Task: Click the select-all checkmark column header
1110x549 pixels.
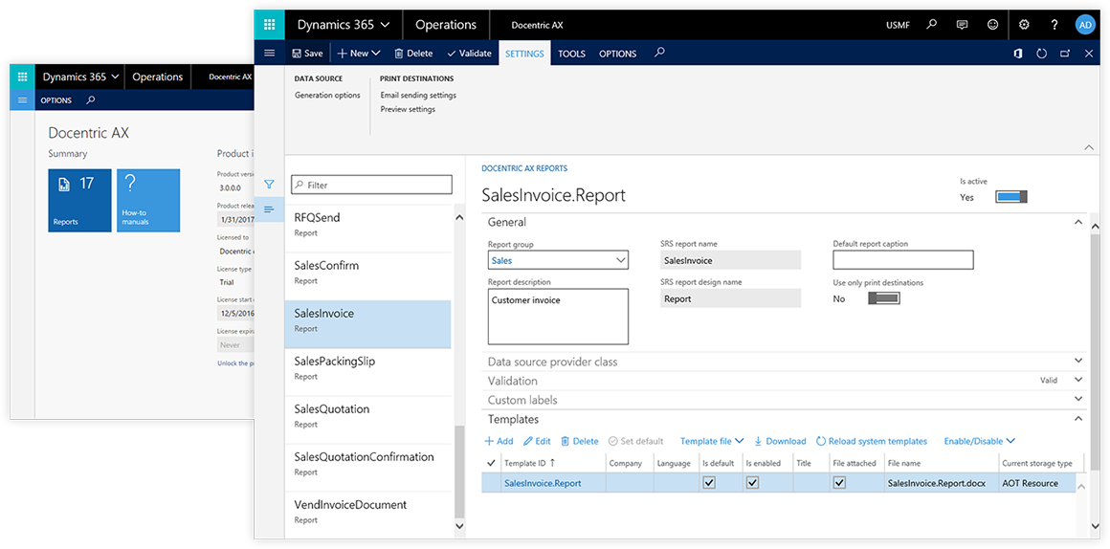Action: coord(491,463)
